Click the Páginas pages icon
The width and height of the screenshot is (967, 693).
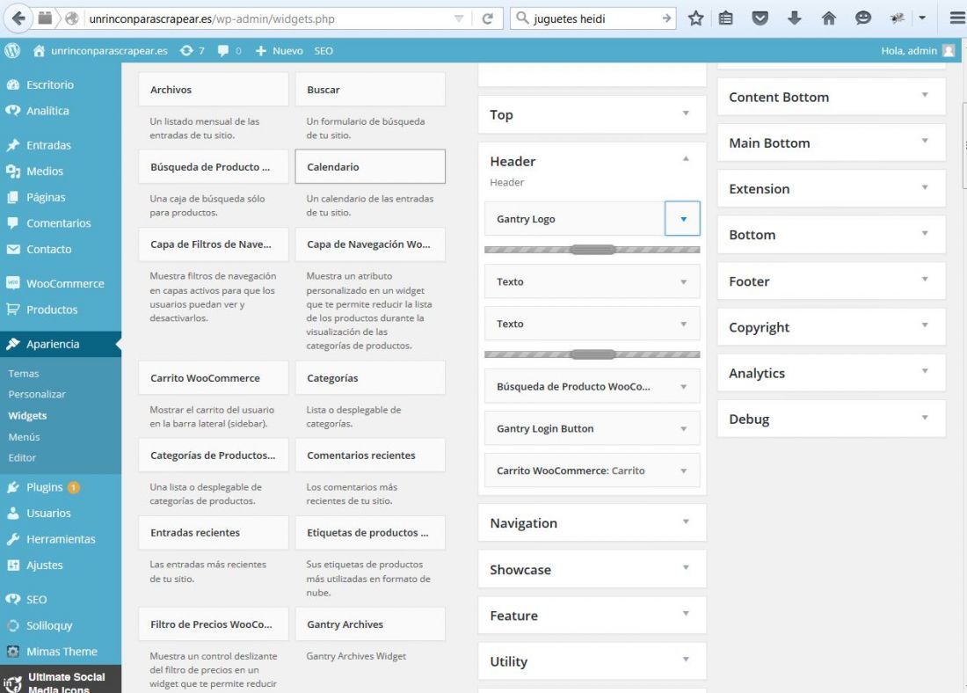(x=13, y=198)
